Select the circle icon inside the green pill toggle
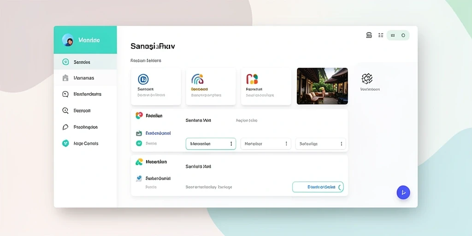The image size is (472, 236). coord(403,35)
